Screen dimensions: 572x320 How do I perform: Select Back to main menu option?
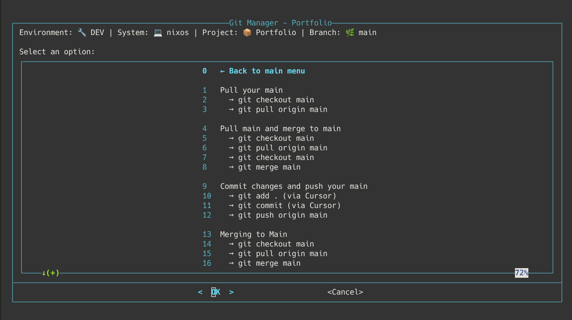(266, 71)
